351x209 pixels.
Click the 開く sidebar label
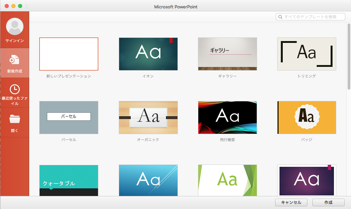15,131
